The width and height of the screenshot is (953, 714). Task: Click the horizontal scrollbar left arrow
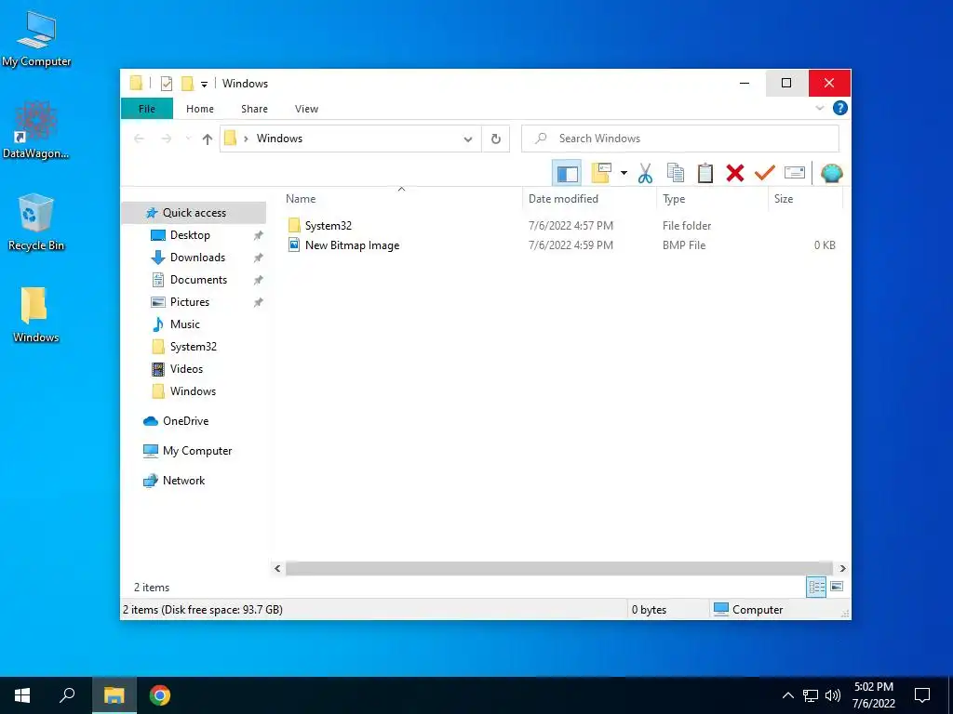point(277,569)
